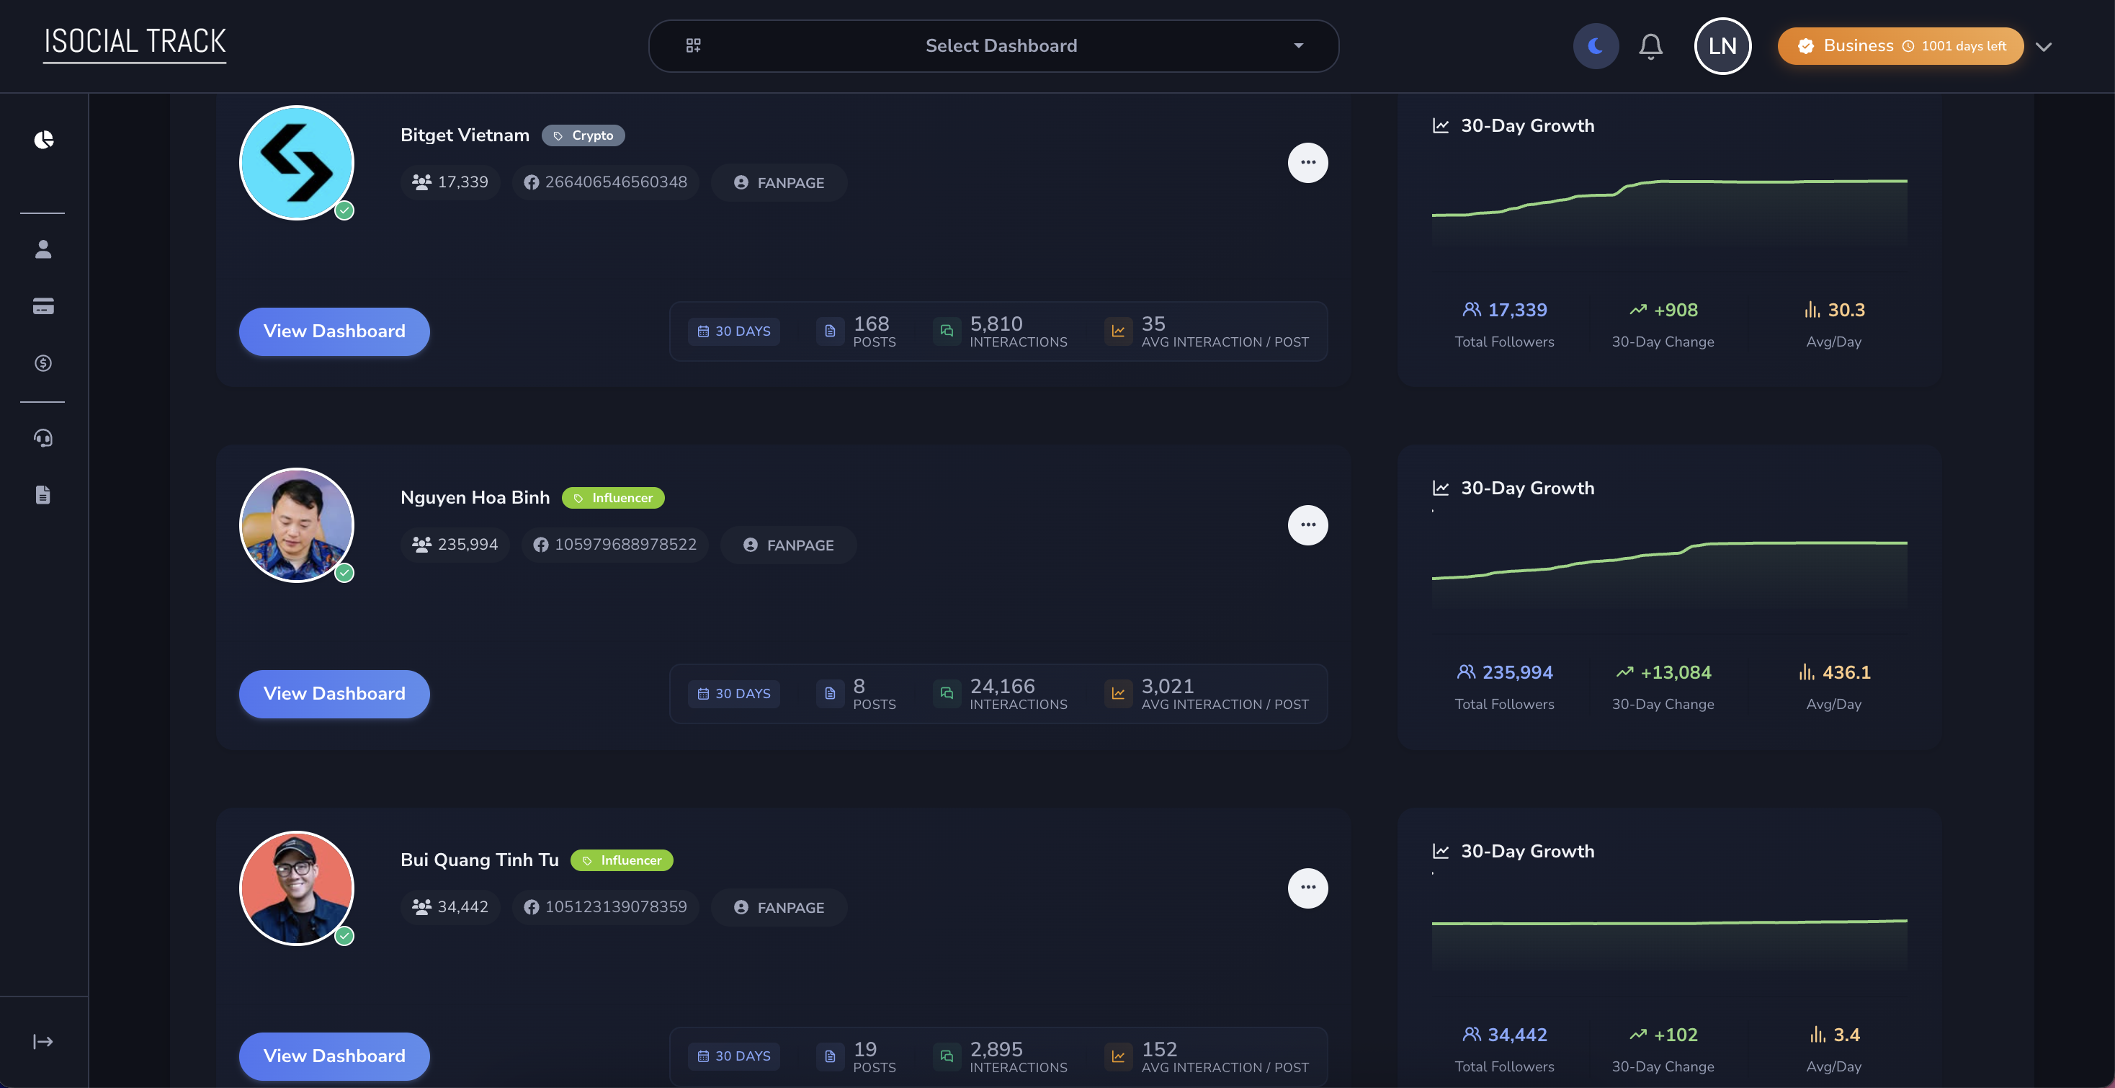
Task: Toggle dark mode with the moon icon
Action: 1596,46
